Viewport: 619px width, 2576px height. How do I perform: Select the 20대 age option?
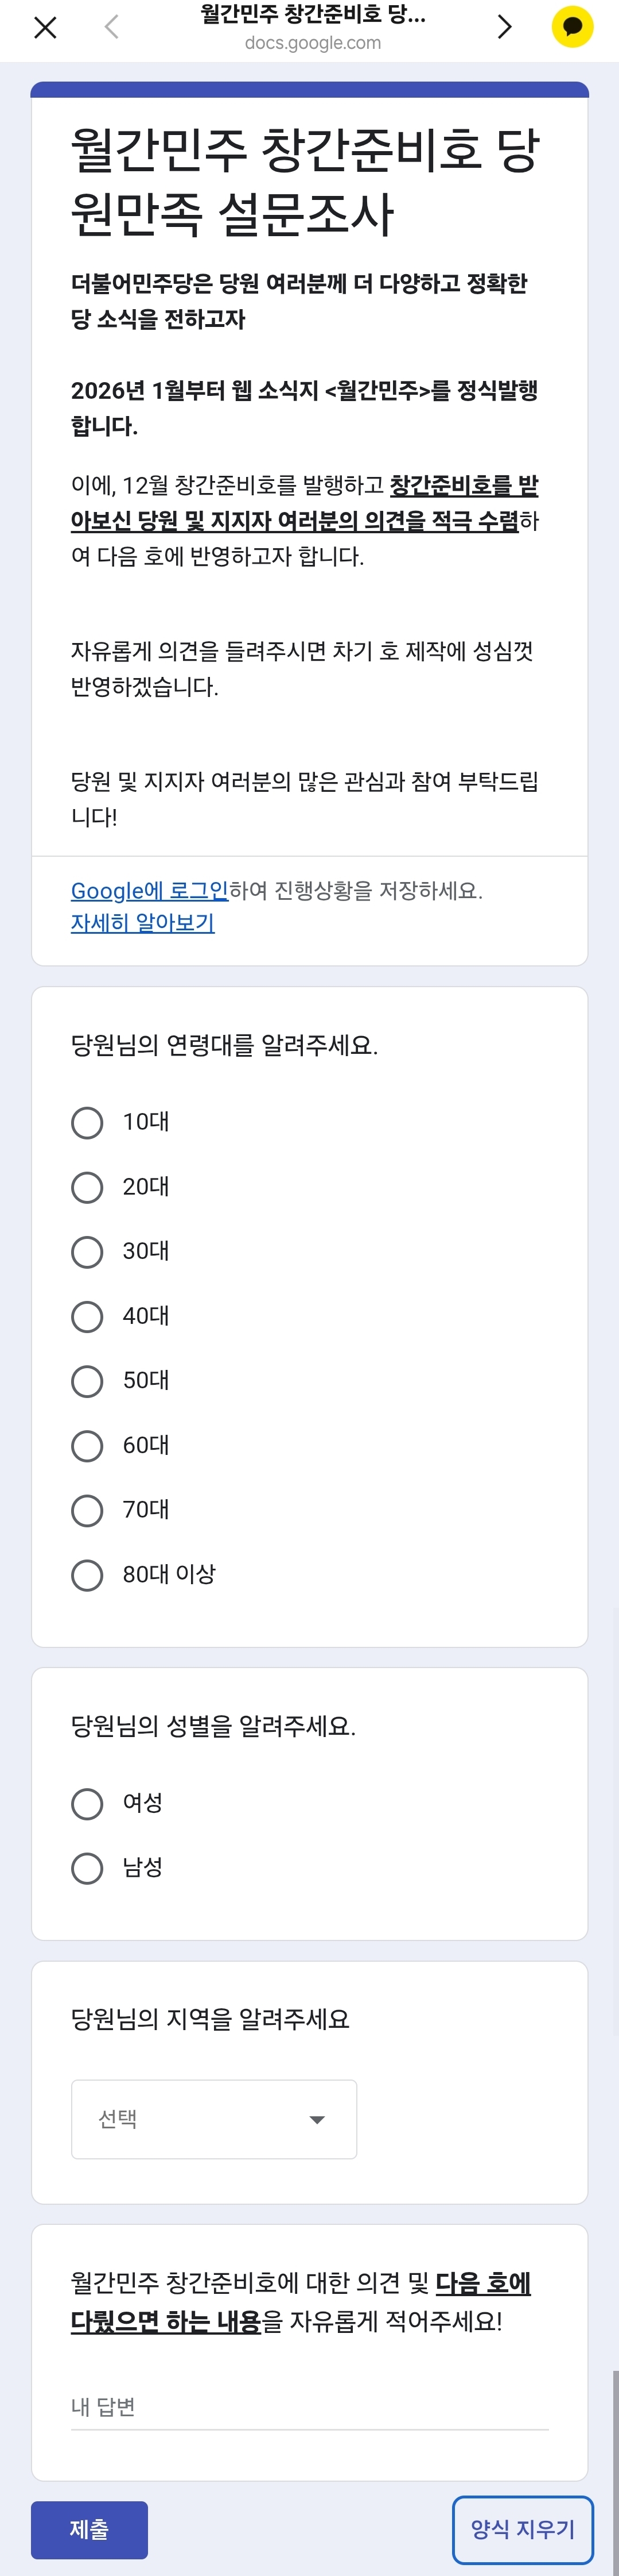pos(87,1187)
